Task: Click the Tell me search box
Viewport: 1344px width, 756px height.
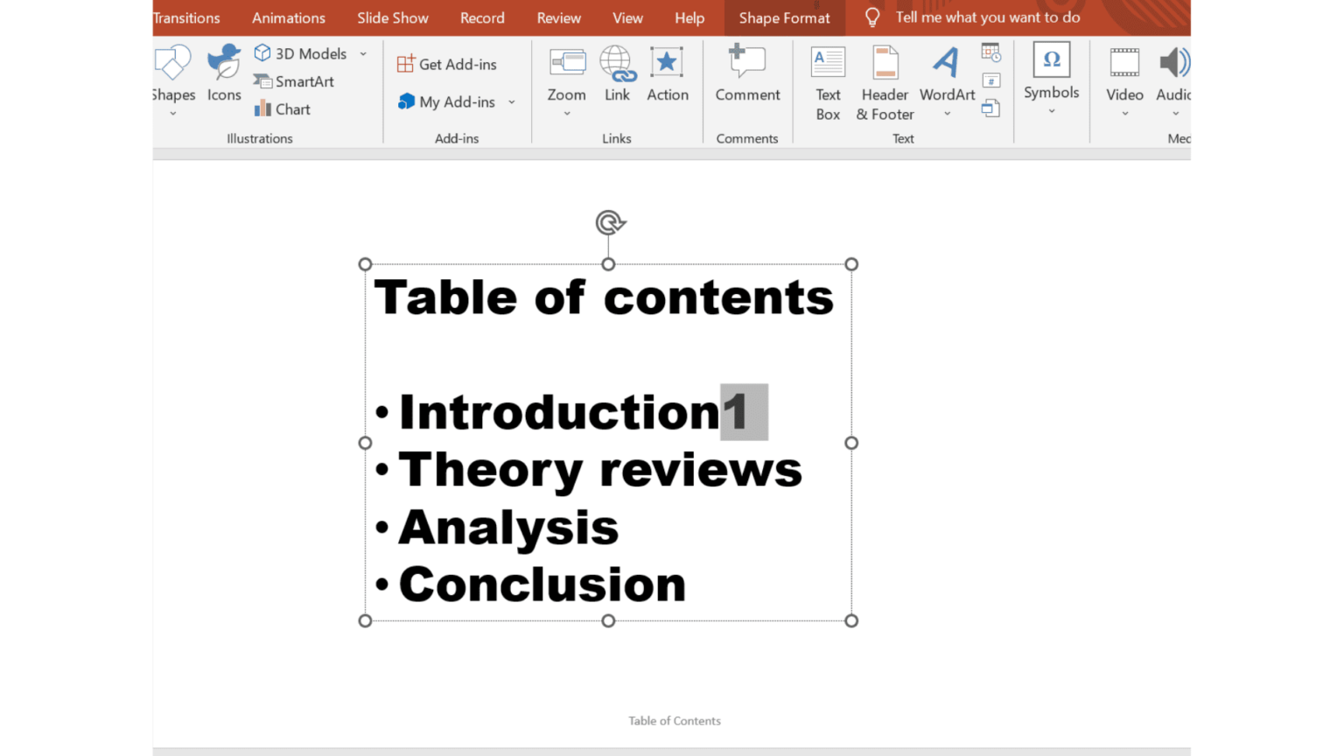Action: point(987,17)
